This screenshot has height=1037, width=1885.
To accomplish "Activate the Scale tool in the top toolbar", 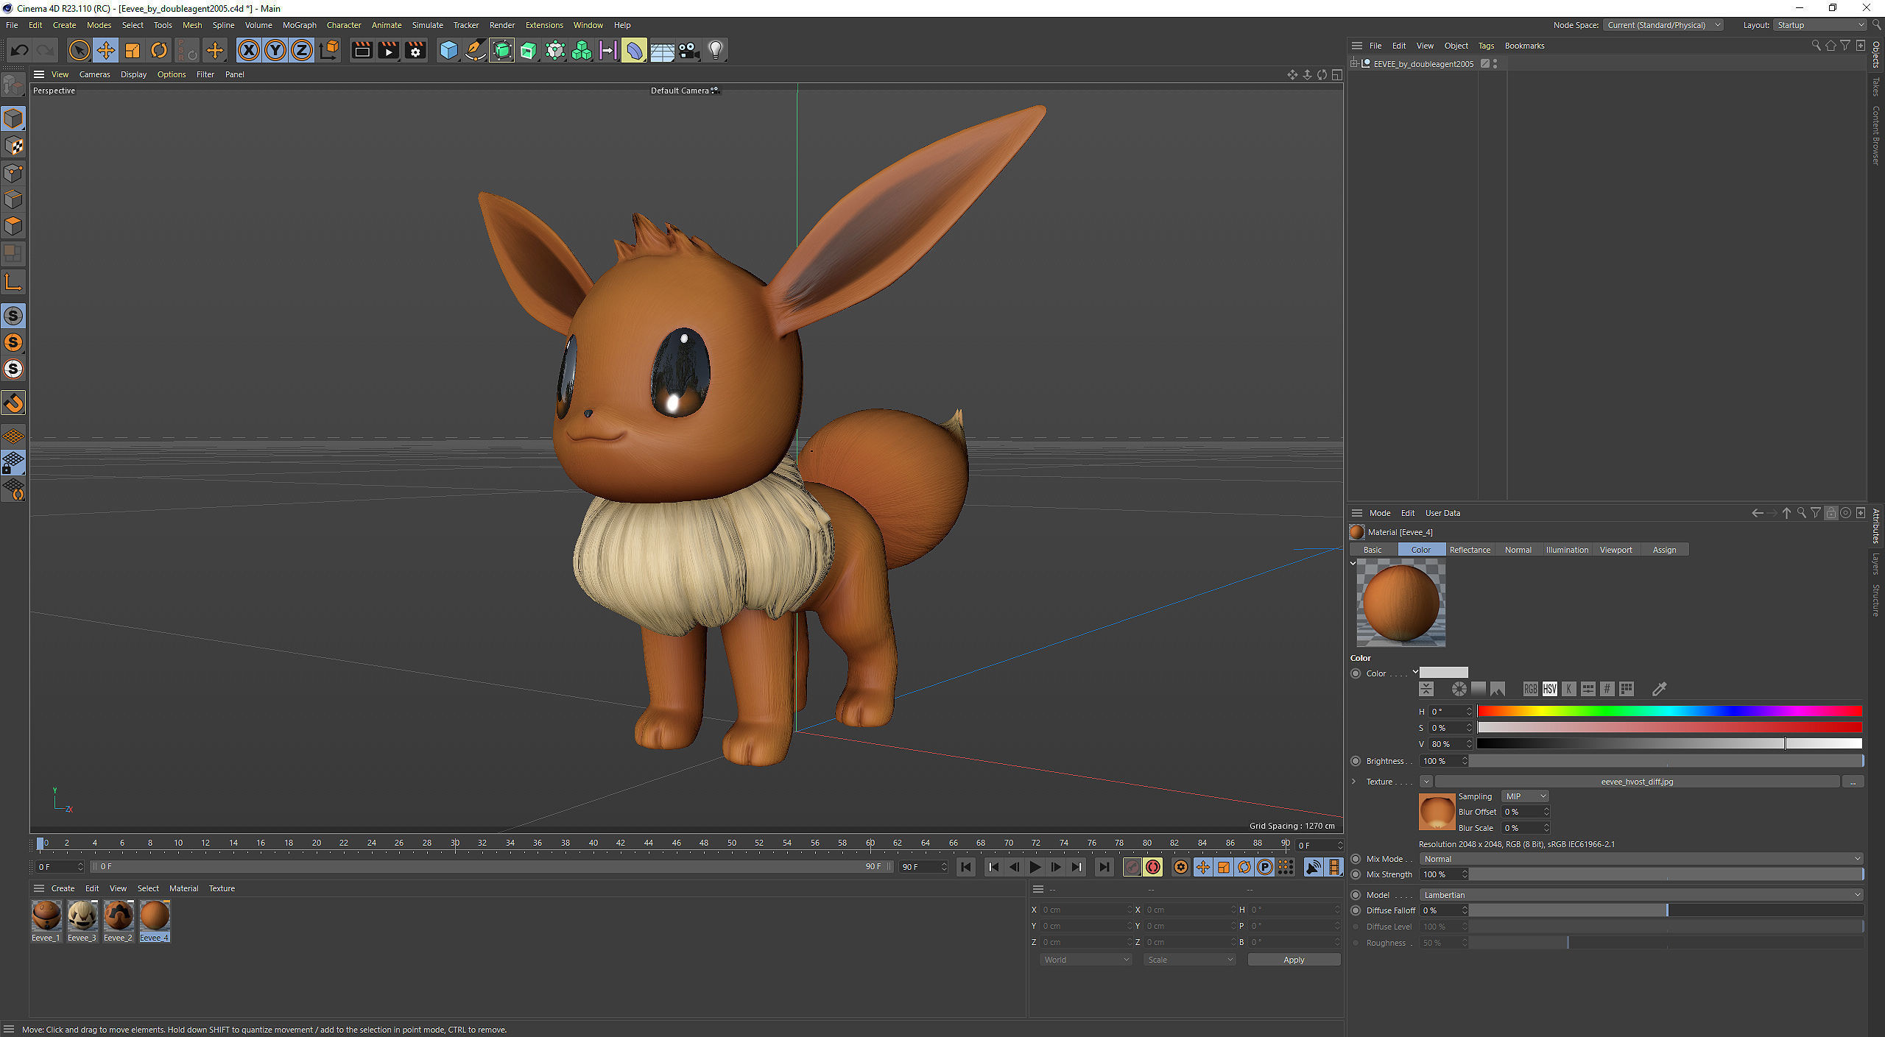I will point(133,50).
